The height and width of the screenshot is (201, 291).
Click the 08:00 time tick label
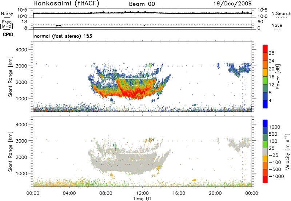coord(106,193)
